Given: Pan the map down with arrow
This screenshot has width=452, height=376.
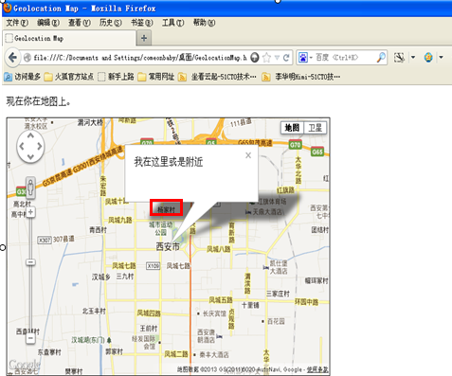Looking at the screenshot, I should point(30,156).
